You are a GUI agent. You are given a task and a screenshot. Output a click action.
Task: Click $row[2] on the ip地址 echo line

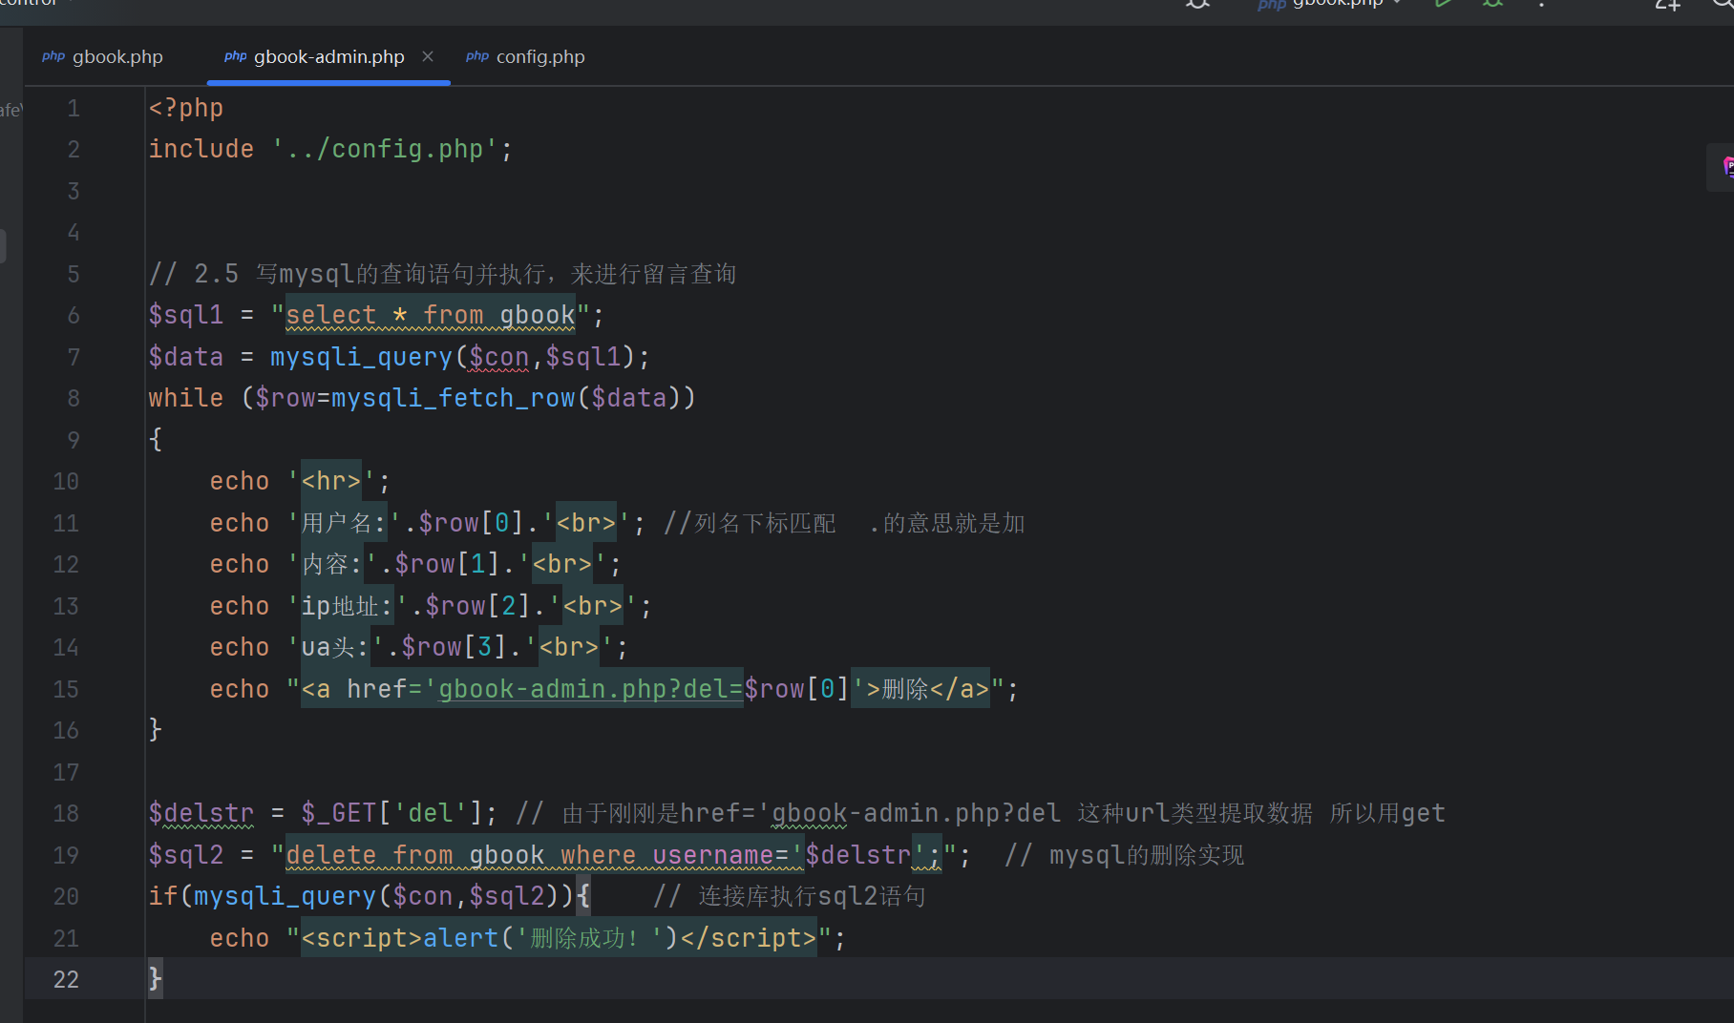tap(478, 606)
